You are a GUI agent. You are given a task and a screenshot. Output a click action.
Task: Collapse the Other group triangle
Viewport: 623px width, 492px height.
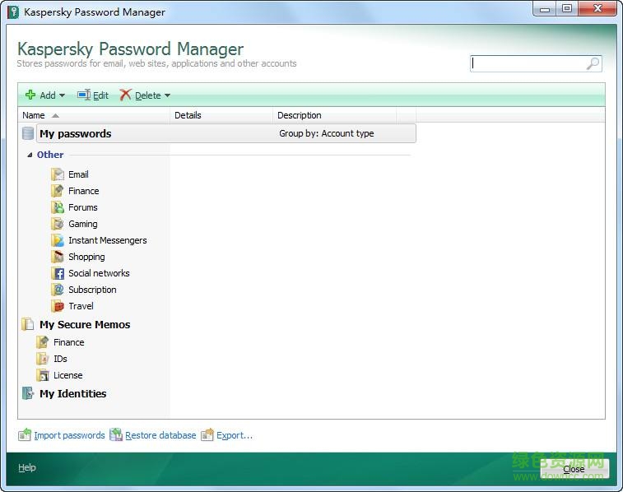point(30,155)
